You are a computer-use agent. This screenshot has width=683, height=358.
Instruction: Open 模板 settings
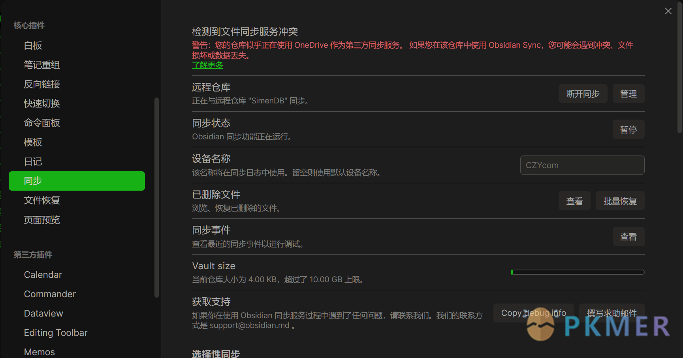(77, 142)
